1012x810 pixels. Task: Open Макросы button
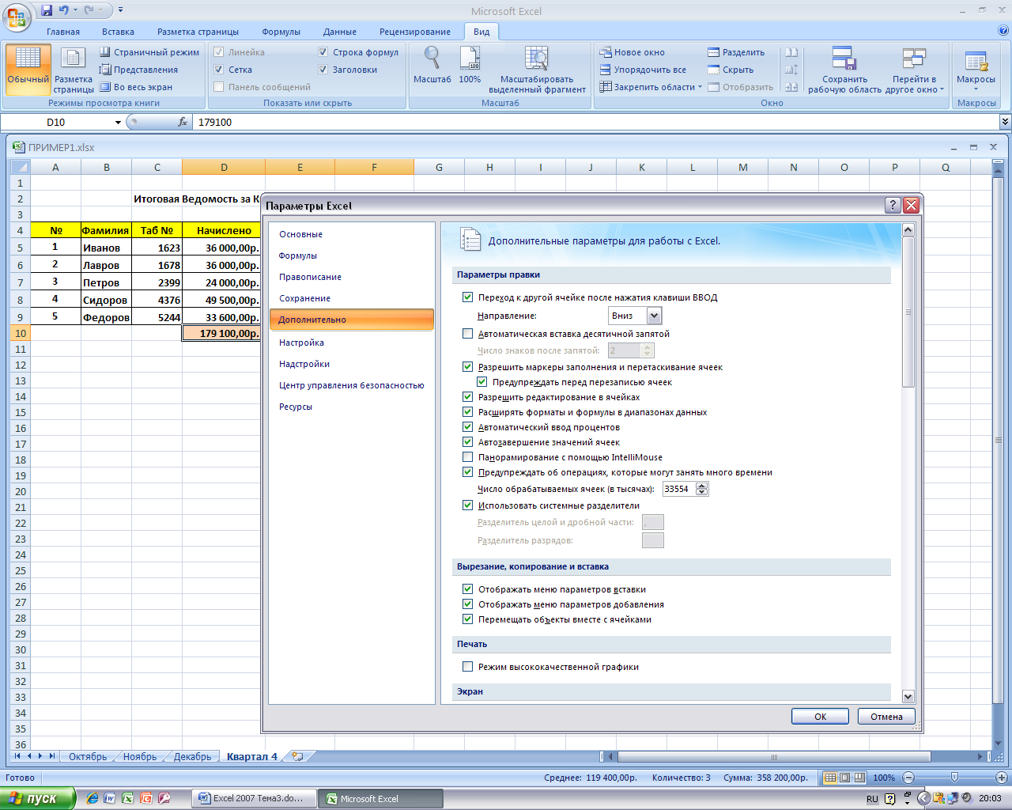click(x=976, y=70)
